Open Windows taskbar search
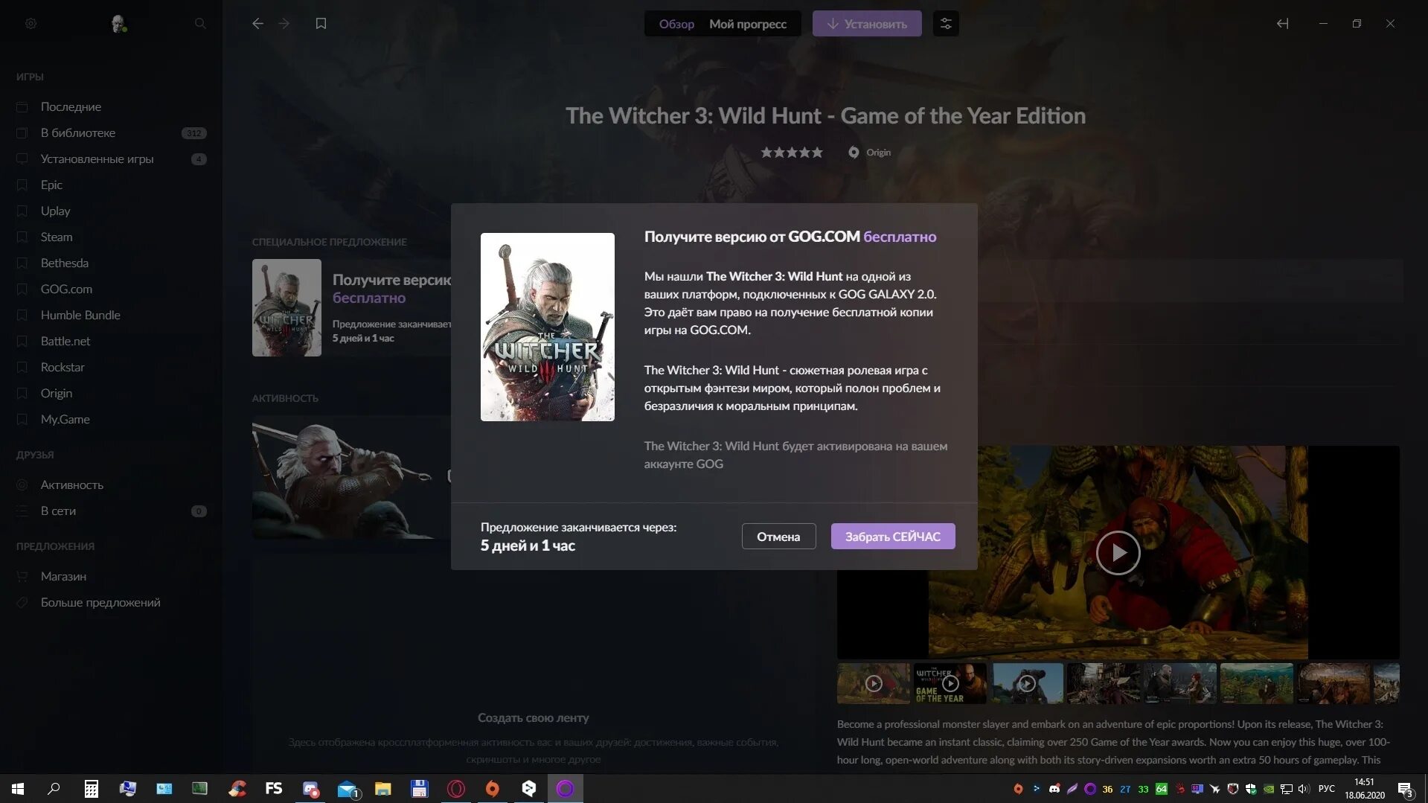Screen dimensions: 1428x803 click(54, 788)
